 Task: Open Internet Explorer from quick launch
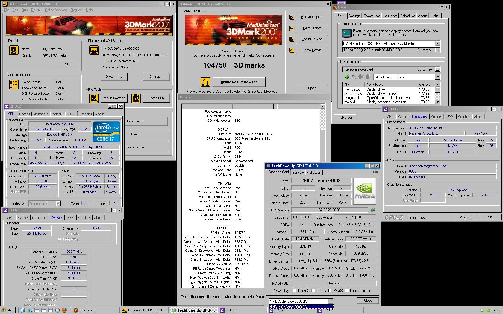[x=30, y=310]
